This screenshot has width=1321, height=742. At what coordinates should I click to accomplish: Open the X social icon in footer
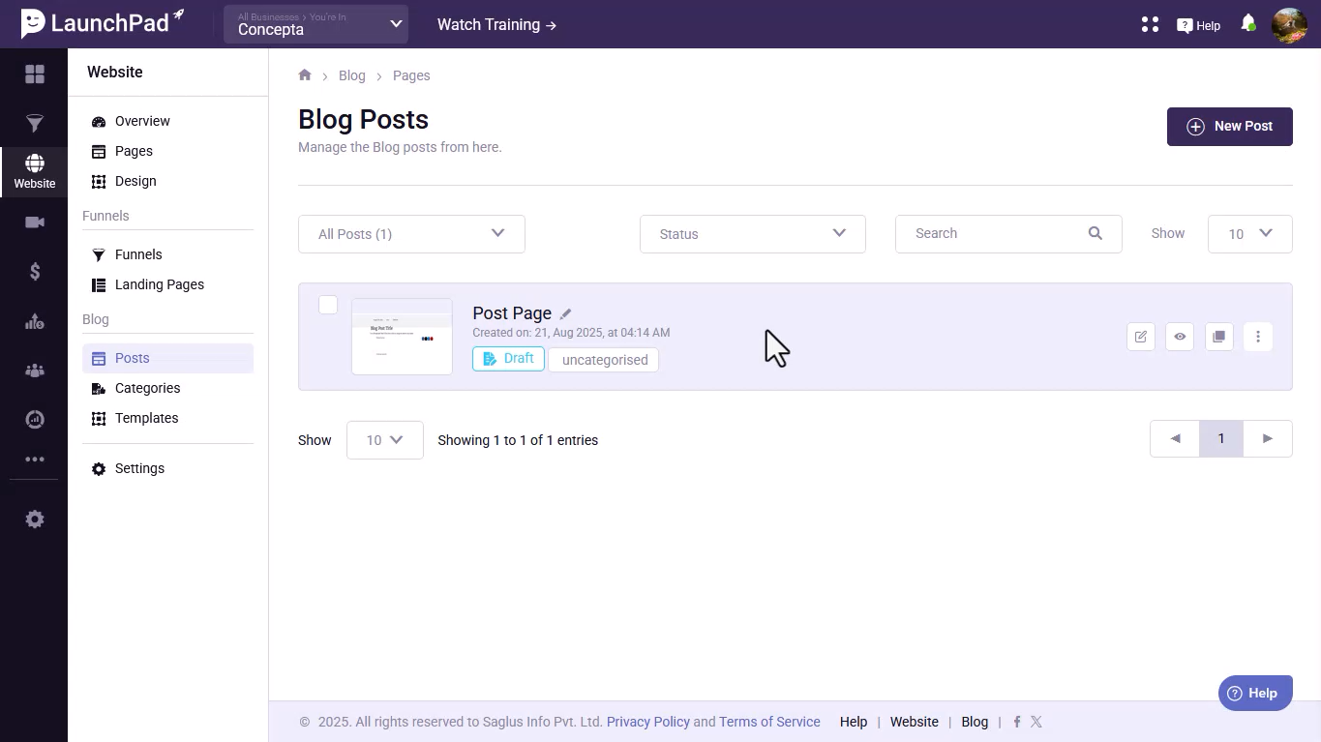tap(1036, 722)
